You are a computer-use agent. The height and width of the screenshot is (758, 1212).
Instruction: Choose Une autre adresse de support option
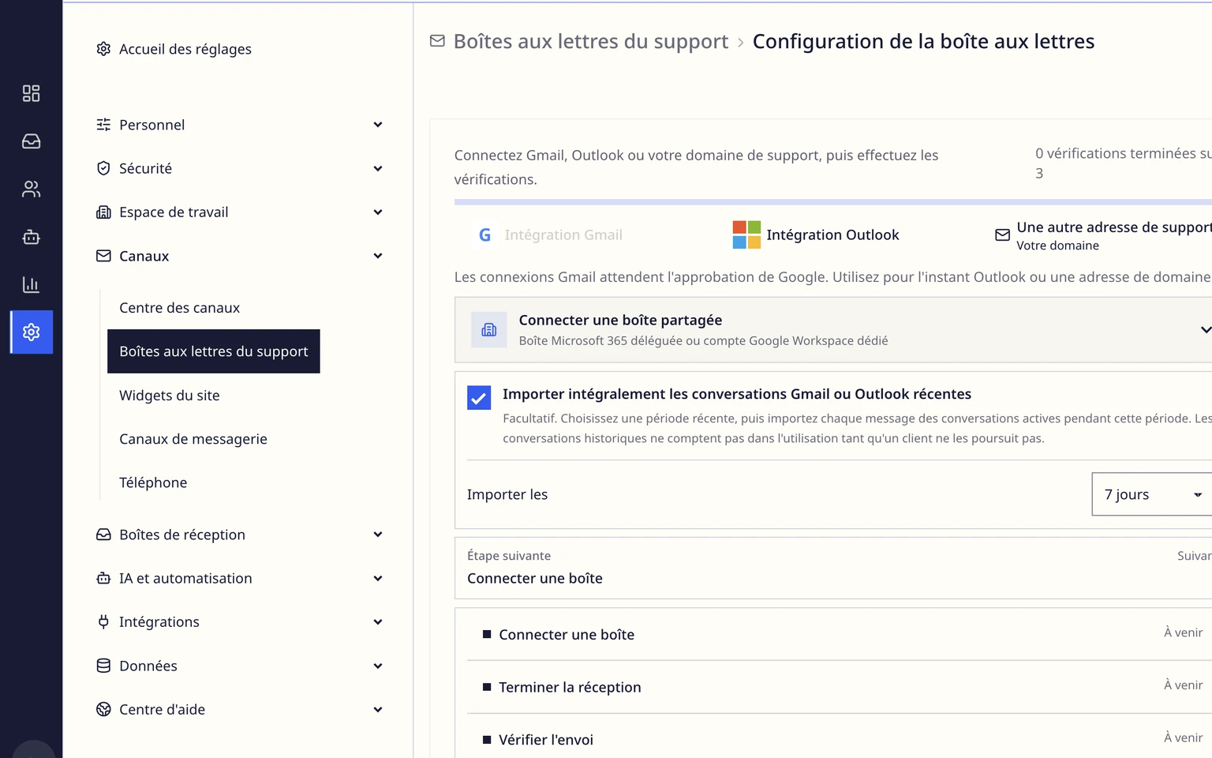(x=1103, y=235)
